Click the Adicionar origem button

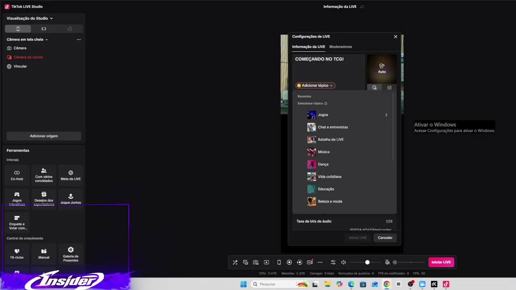pos(44,136)
